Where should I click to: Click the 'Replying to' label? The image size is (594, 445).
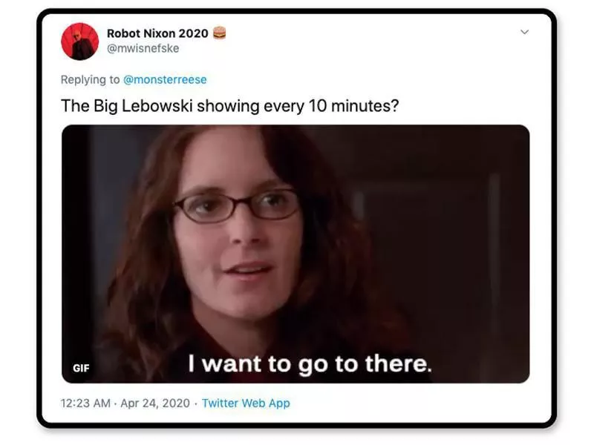[90, 79]
